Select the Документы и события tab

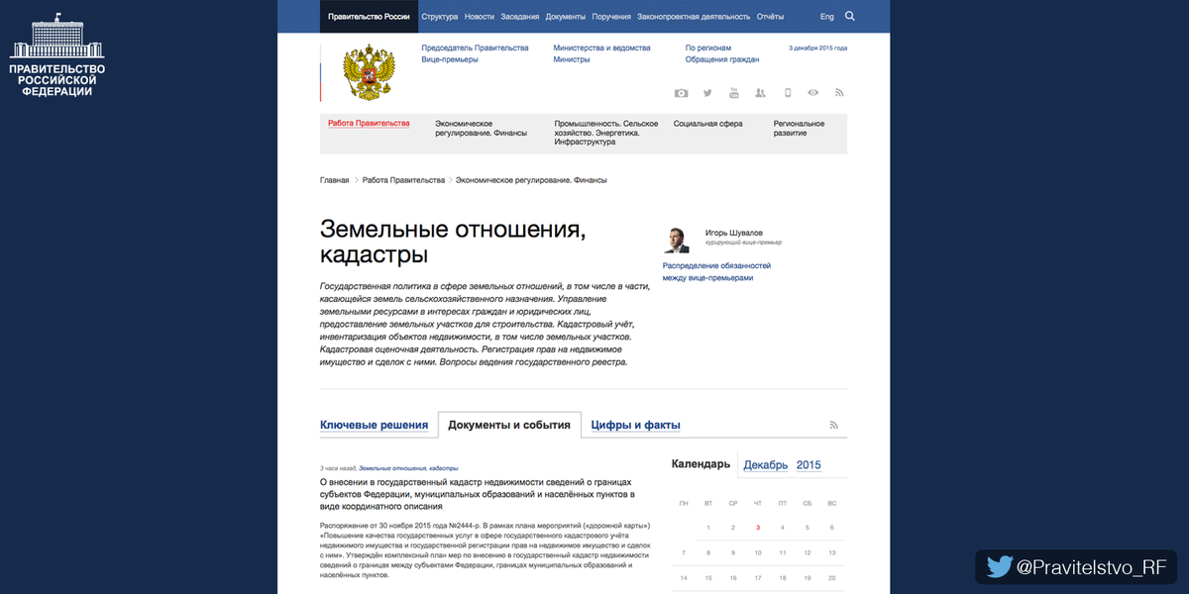click(x=509, y=425)
